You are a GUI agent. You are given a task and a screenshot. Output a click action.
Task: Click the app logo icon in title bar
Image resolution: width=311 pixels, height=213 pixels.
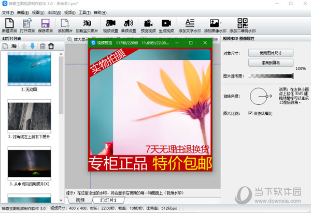coord(5,4)
